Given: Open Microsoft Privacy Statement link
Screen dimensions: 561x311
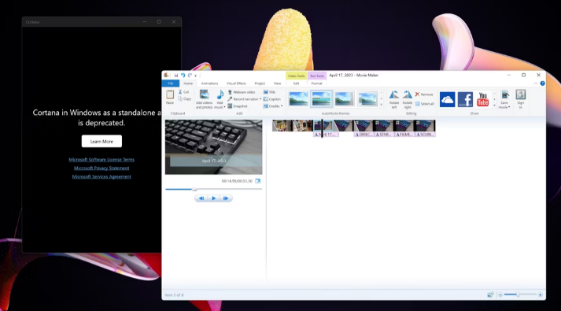Looking at the screenshot, I should [101, 168].
